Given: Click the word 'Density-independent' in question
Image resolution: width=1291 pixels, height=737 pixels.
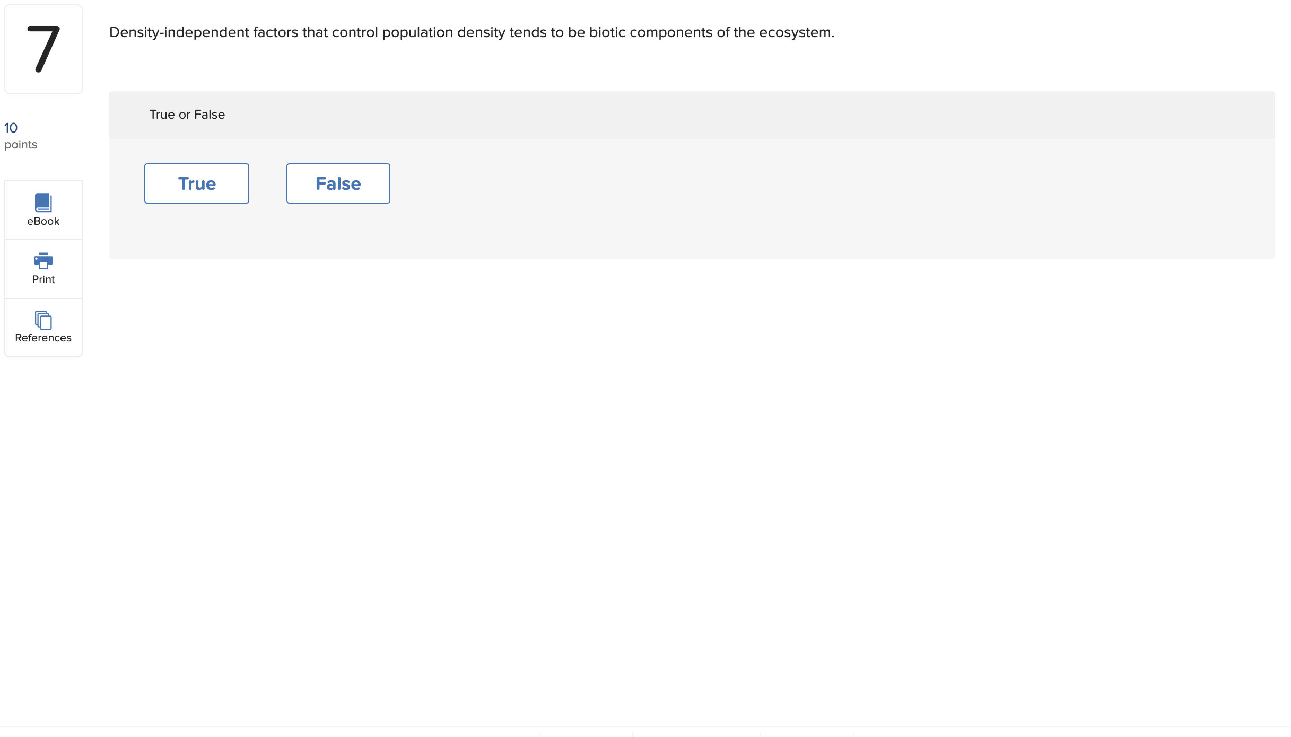Looking at the screenshot, I should pyautogui.click(x=179, y=32).
